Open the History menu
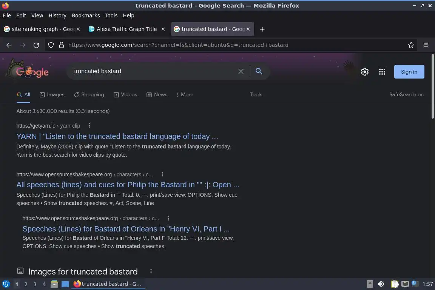435x290 pixels. 57,15
